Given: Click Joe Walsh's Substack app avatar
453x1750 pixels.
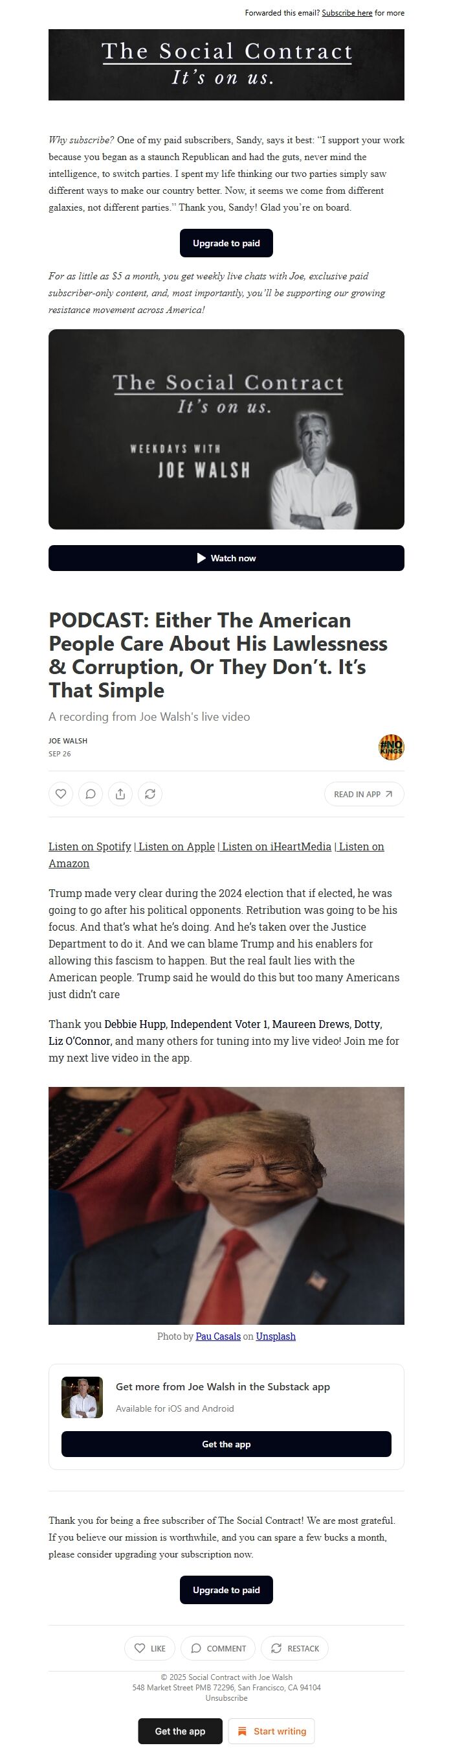Looking at the screenshot, I should click(x=82, y=1397).
